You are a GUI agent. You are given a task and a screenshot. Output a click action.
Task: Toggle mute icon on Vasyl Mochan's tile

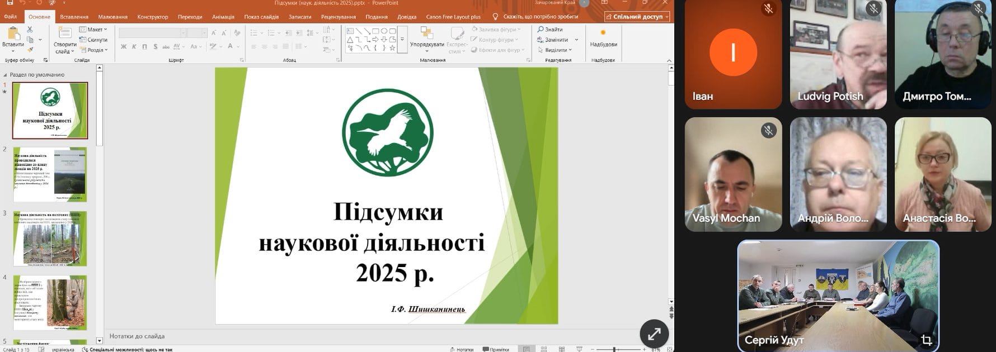tap(769, 131)
